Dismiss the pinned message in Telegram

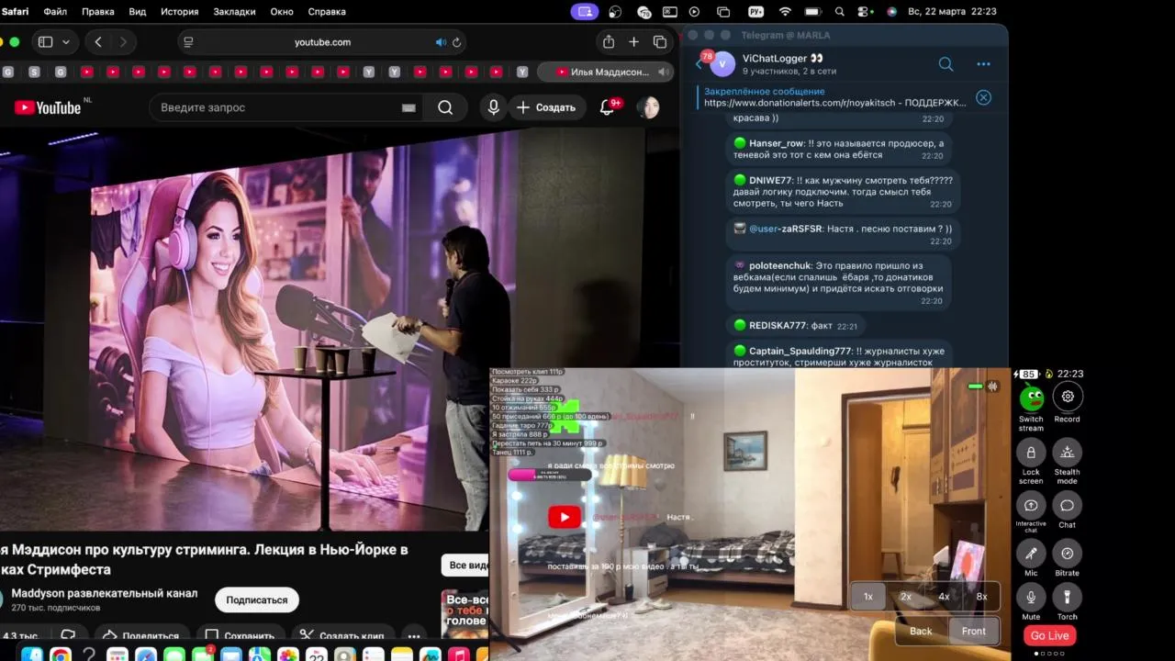click(x=983, y=97)
